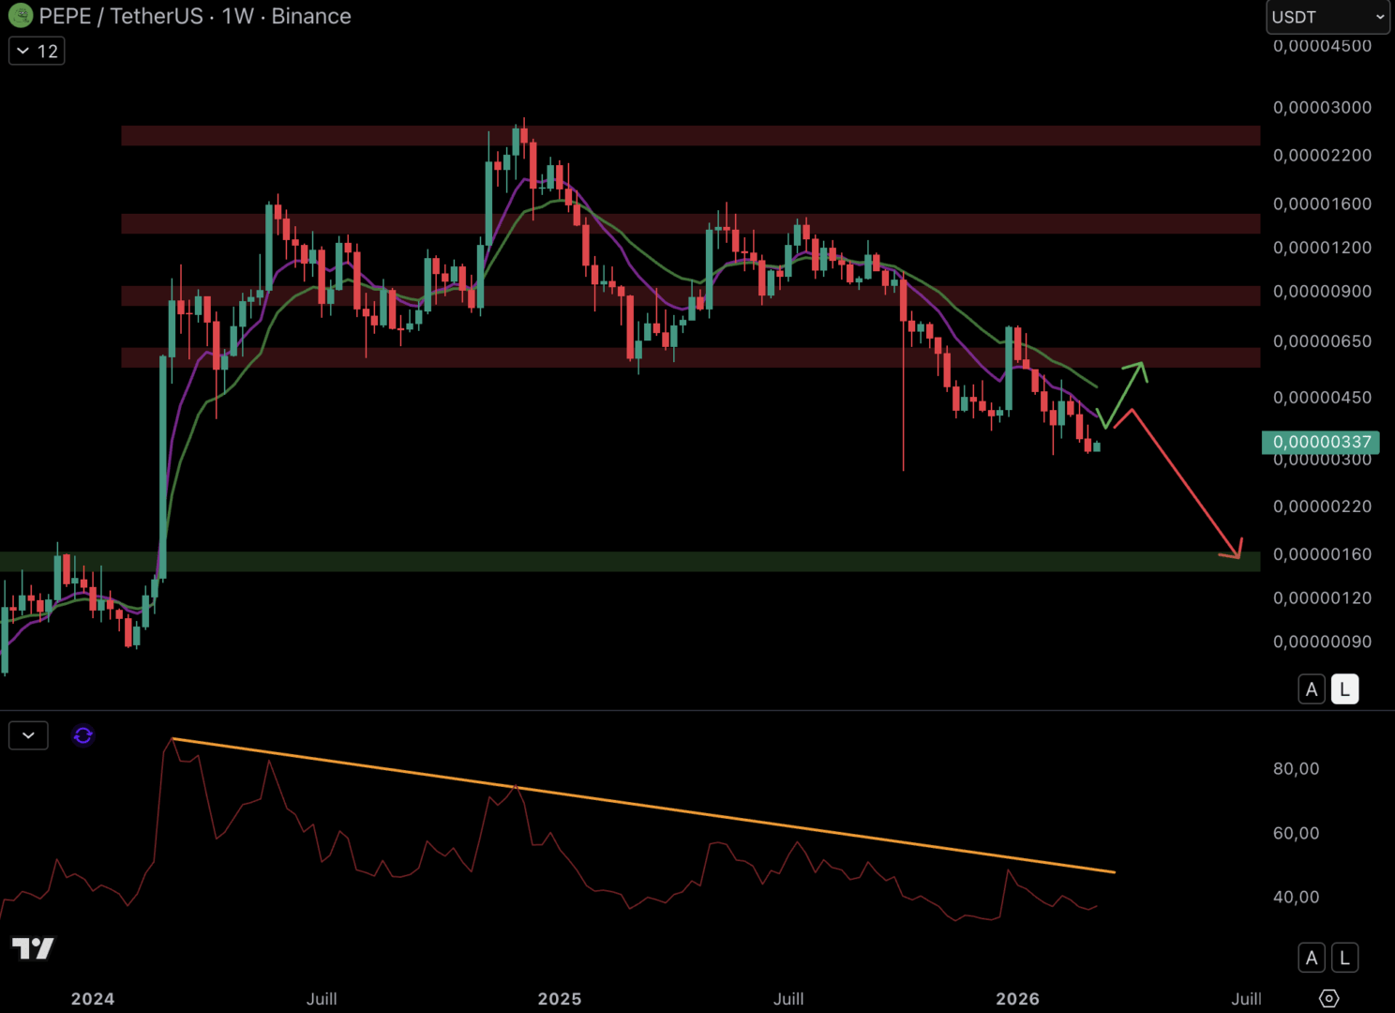The width and height of the screenshot is (1395, 1013).
Task: Open the USDT currency dropdown
Action: coord(1327,17)
